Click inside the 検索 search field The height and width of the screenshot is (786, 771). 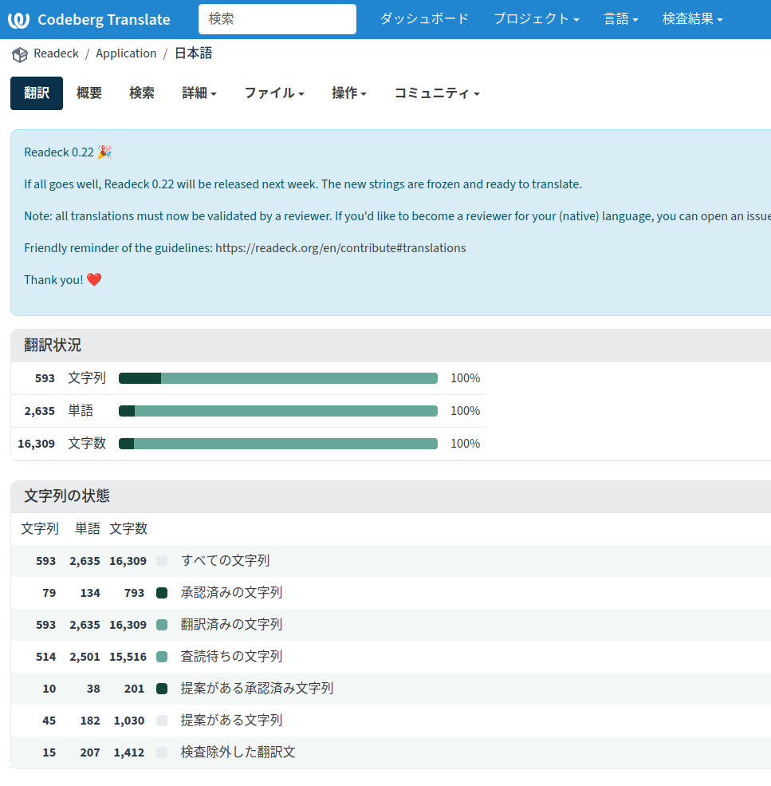click(x=277, y=19)
